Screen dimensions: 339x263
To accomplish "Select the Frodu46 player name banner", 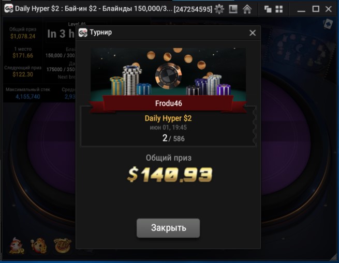I will [x=168, y=103].
